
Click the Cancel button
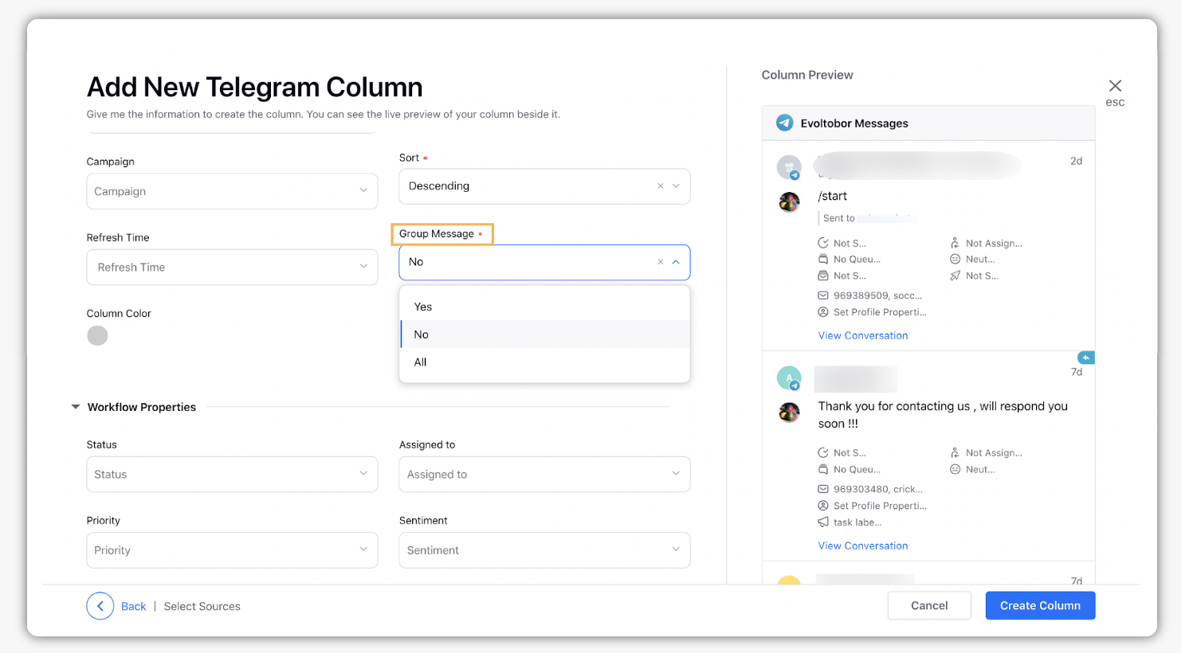click(929, 605)
